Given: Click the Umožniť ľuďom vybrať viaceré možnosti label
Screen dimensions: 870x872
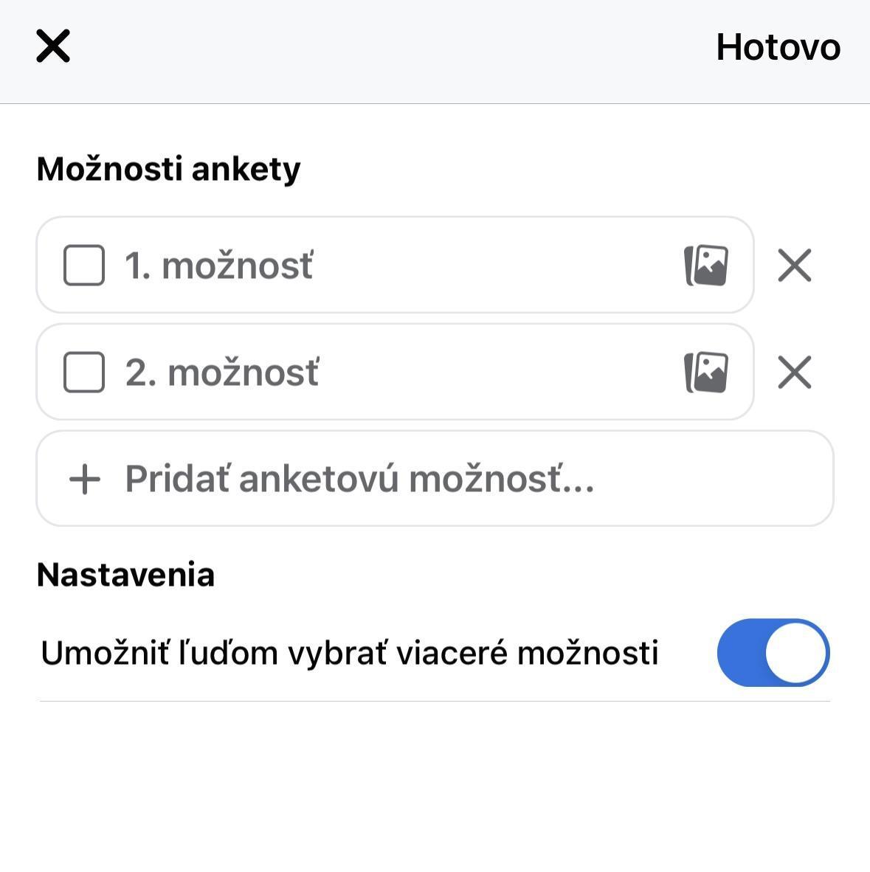Looking at the screenshot, I should click(349, 653).
